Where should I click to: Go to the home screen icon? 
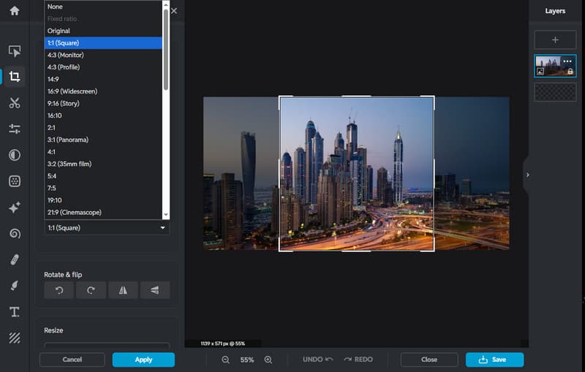15,11
